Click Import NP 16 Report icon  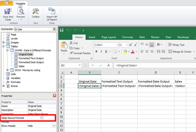point(52,11)
